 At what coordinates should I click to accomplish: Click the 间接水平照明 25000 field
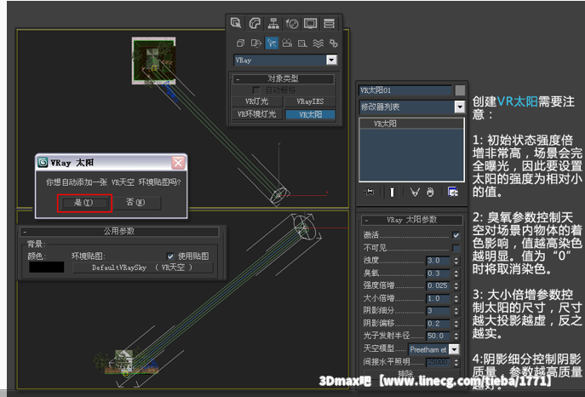click(x=438, y=362)
